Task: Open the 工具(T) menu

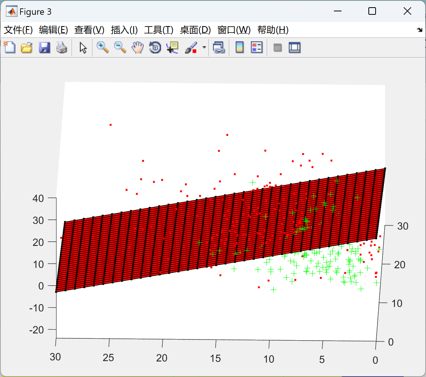Action: tap(159, 30)
